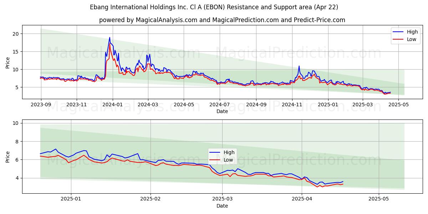Click 'Low' in the bottom chart legend
The image size is (428, 214).
229,160
